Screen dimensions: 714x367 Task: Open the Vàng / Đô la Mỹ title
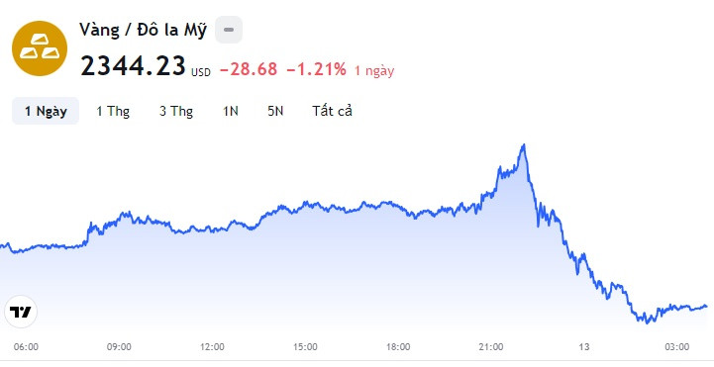[x=143, y=30]
